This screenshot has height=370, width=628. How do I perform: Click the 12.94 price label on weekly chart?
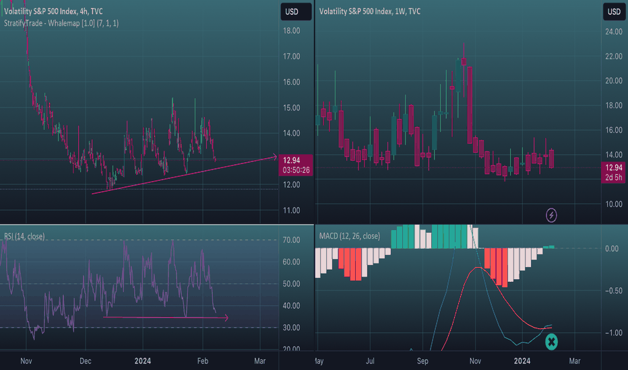click(x=614, y=168)
